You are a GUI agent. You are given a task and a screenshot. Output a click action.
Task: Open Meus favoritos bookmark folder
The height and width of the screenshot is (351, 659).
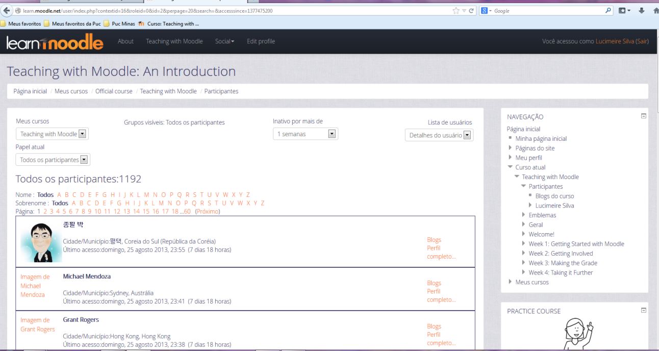point(20,24)
